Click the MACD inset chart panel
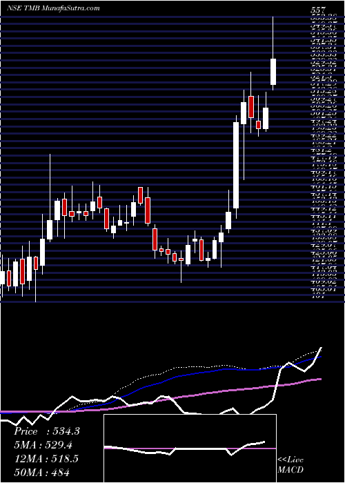This screenshot has height=483, width=345. tap(190, 448)
